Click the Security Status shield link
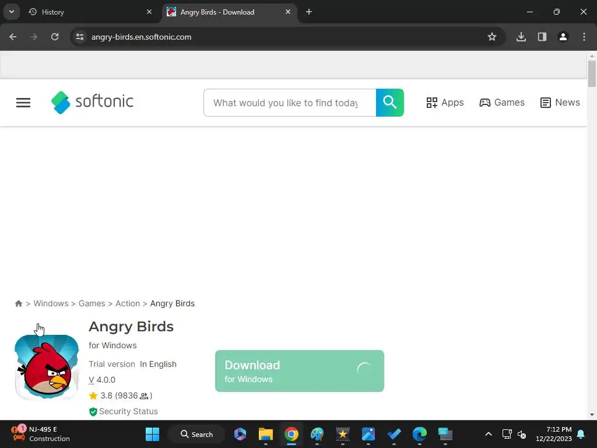597x448 pixels. tap(124, 411)
